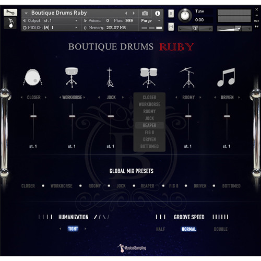This screenshot has width=261, height=261.
Task: Select the snare drum icon
Action: coord(72,77)
